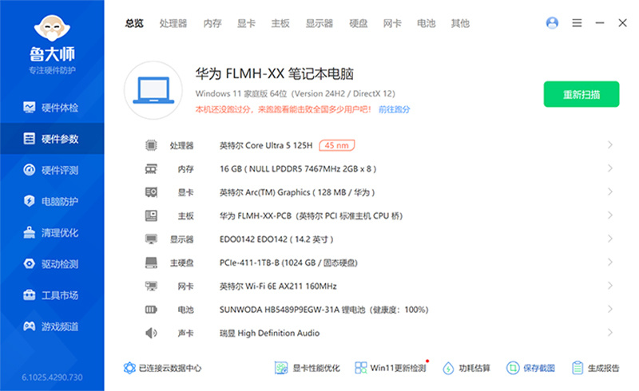Go to 电脑防护 protection page
Screen dimensions: 639x391
(52, 201)
